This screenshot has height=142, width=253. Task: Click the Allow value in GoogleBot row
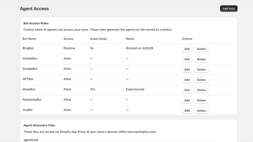click(67, 69)
